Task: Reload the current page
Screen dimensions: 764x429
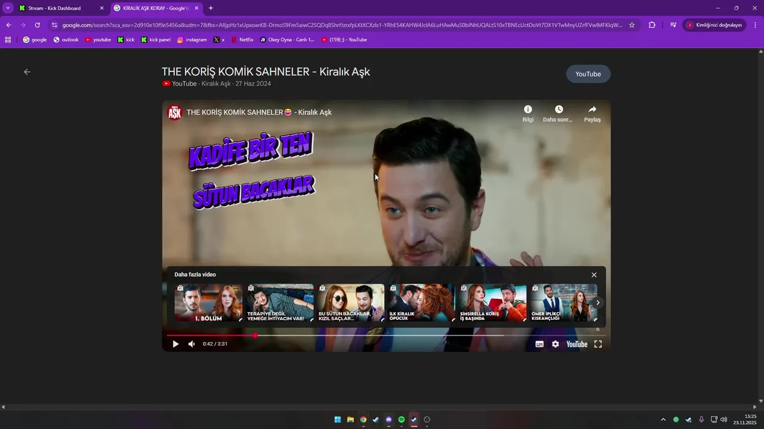Action: 37,25
